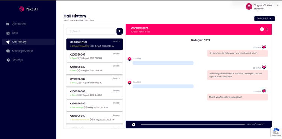Image resolution: width=282 pixels, height=139 pixels.
Task: Click the Settings gear icon
Action: (8, 60)
